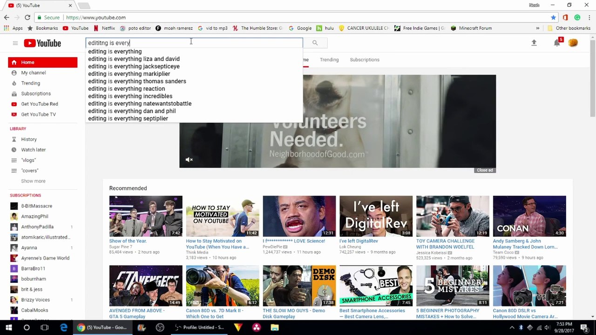Switch to the top Subscriptions tab
596x335 pixels.
[365, 60]
